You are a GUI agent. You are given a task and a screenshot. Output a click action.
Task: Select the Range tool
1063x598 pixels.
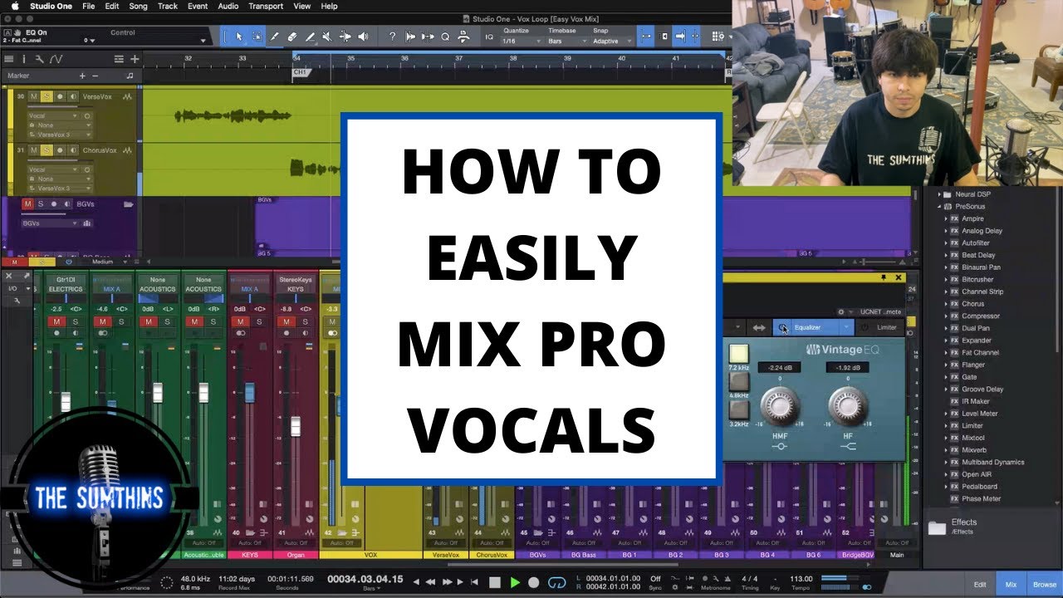coord(257,37)
